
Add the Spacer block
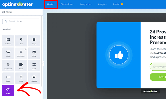(34, 66)
